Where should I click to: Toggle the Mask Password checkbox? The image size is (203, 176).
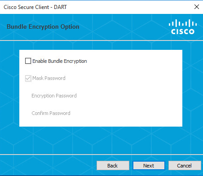28,78
